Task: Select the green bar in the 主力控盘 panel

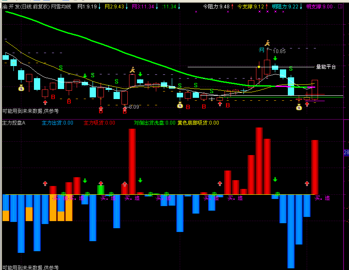Action: [x=101, y=190]
